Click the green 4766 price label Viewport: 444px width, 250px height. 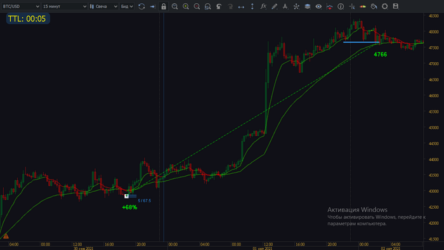coord(381,55)
